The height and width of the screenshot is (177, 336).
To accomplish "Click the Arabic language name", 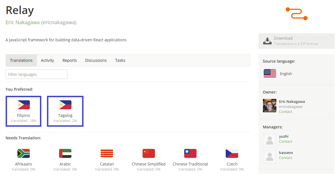I will click(65, 164).
